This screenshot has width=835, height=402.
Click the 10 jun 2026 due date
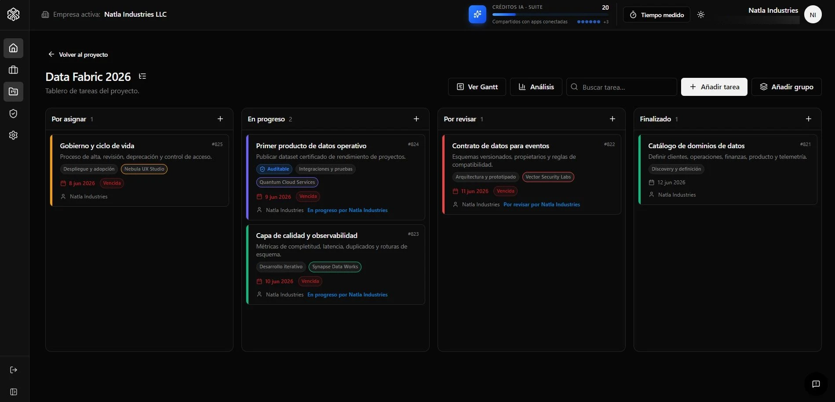click(275, 281)
